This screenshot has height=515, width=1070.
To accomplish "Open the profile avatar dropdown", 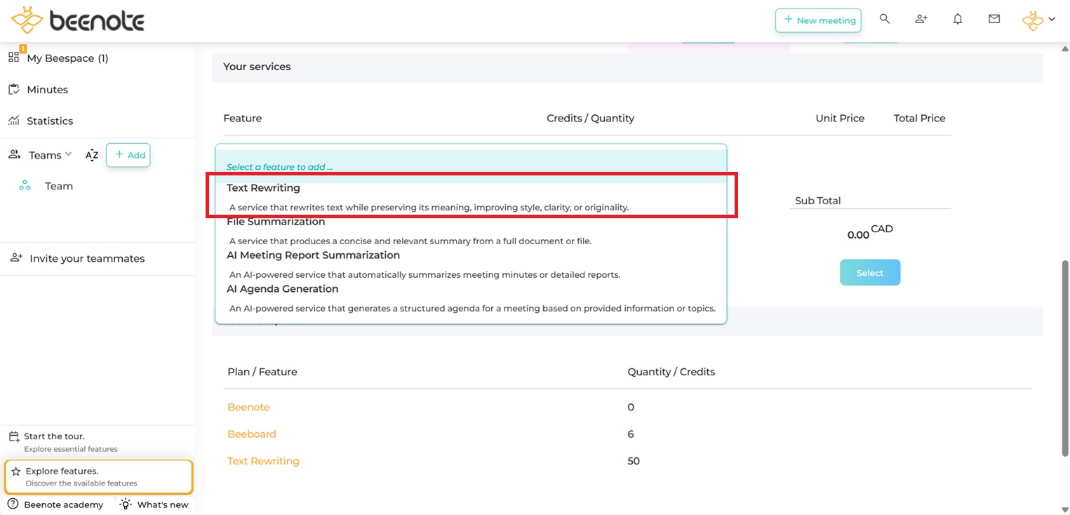I will [1038, 20].
